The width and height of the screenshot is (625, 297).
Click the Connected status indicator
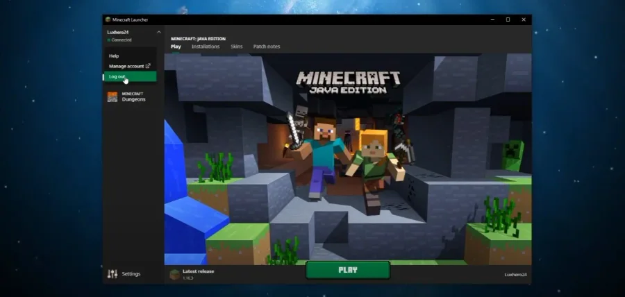(119, 40)
